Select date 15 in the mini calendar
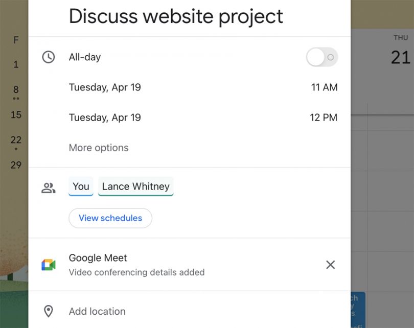This screenshot has height=328, width=414. pos(16,114)
